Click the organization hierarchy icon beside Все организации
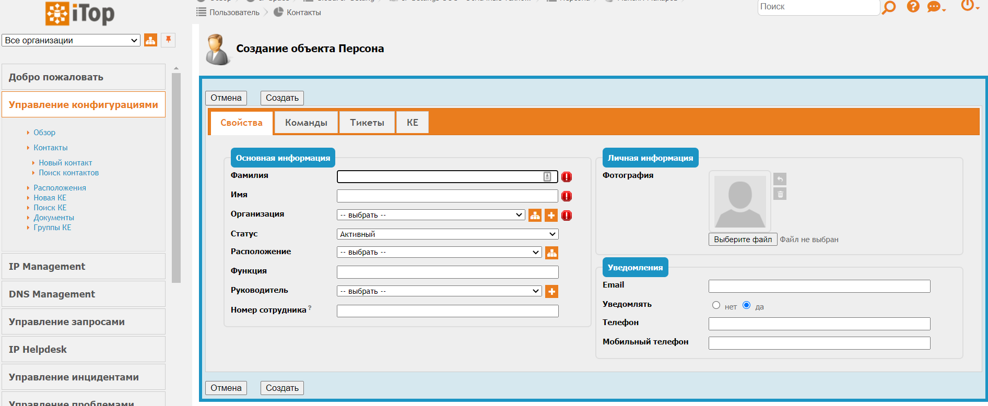This screenshot has height=406, width=988. [x=150, y=40]
